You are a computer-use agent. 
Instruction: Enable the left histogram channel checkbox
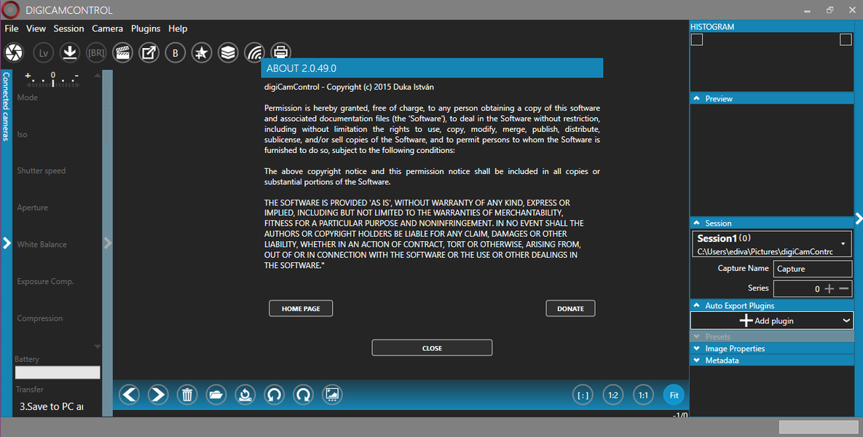696,39
